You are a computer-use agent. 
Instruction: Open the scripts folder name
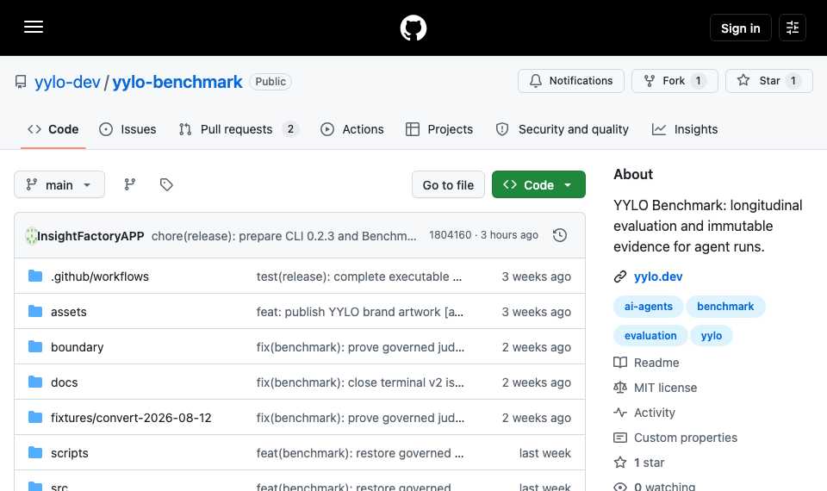tap(70, 453)
